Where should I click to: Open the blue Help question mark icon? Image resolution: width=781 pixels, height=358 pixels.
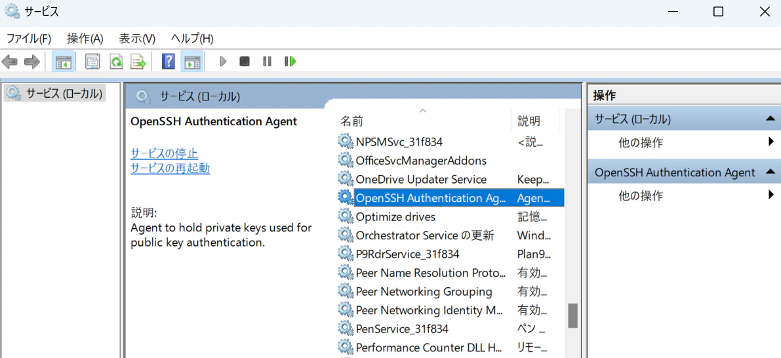169,62
